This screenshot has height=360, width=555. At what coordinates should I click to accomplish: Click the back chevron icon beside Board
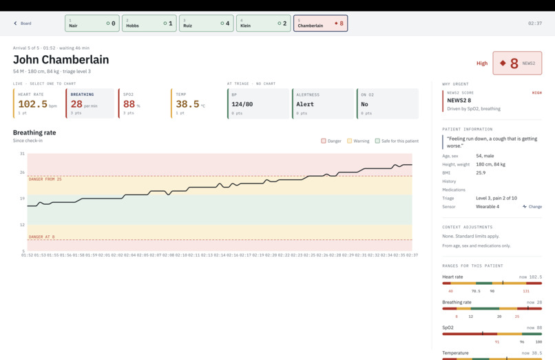point(15,23)
